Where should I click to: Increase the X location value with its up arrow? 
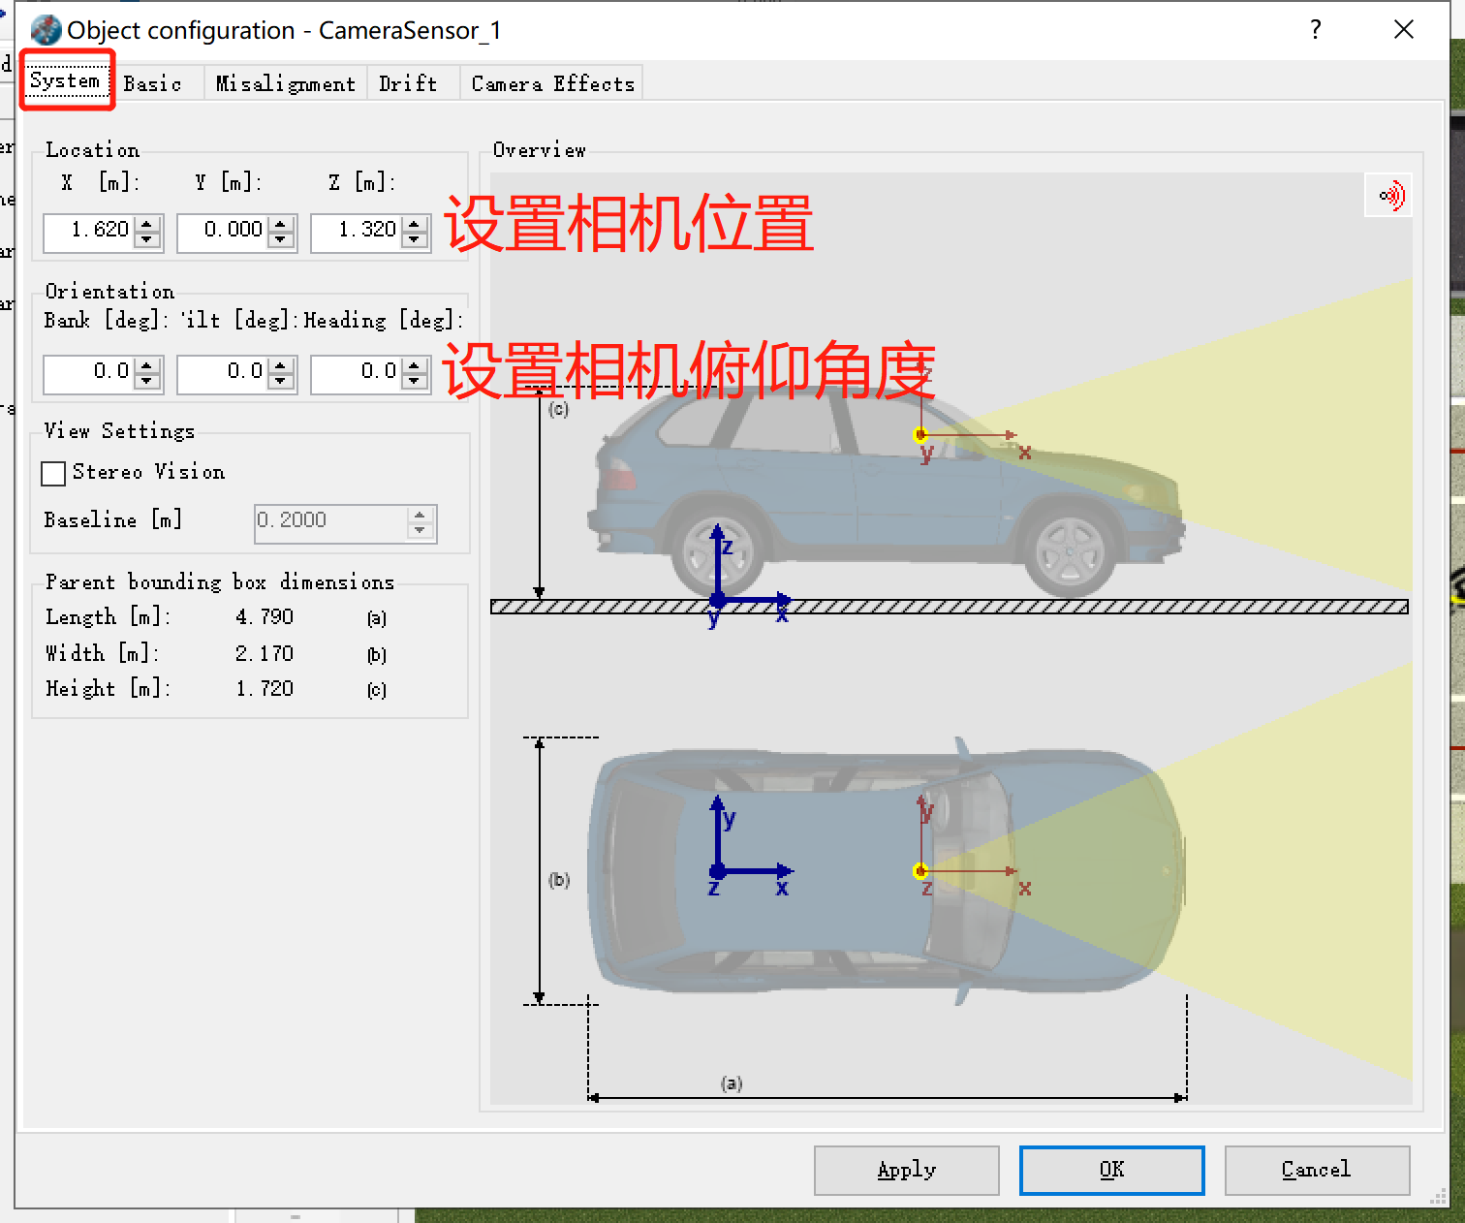[x=147, y=224]
